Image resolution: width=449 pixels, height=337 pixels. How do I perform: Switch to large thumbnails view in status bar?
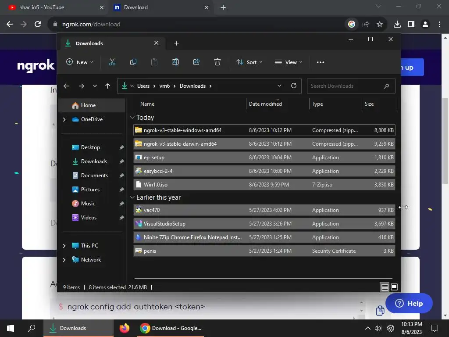click(x=394, y=287)
